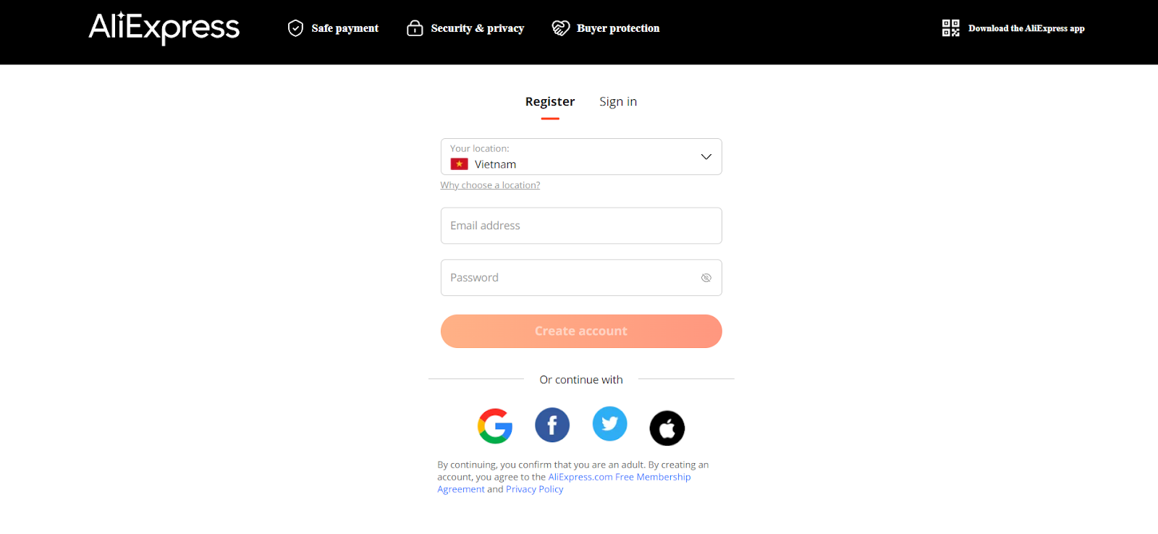Open the Privacy Policy link
Viewport: 1158px width, 534px height.
pyautogui.click(x=534, y=488)
